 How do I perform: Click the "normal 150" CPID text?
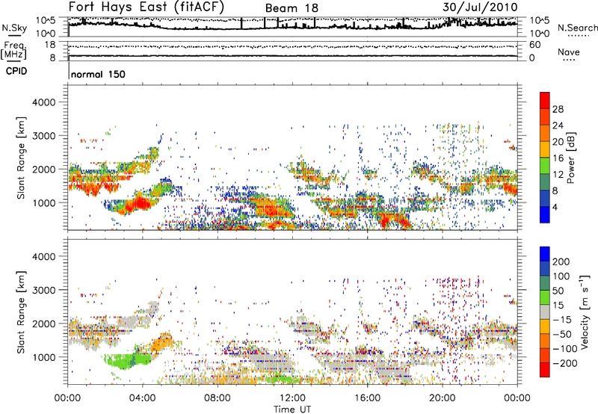98,74
